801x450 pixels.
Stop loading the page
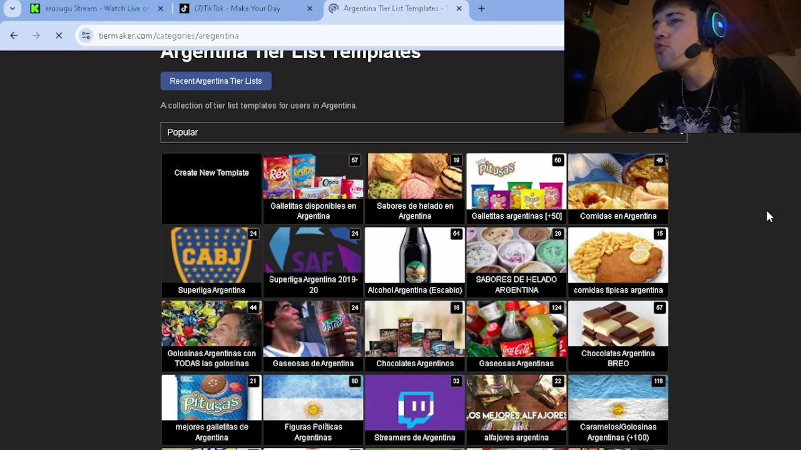[x=59, y=36]
